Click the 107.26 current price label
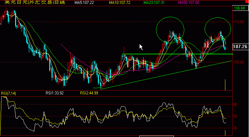This screenshot has height=137, width=249. (x=240, y=47)
